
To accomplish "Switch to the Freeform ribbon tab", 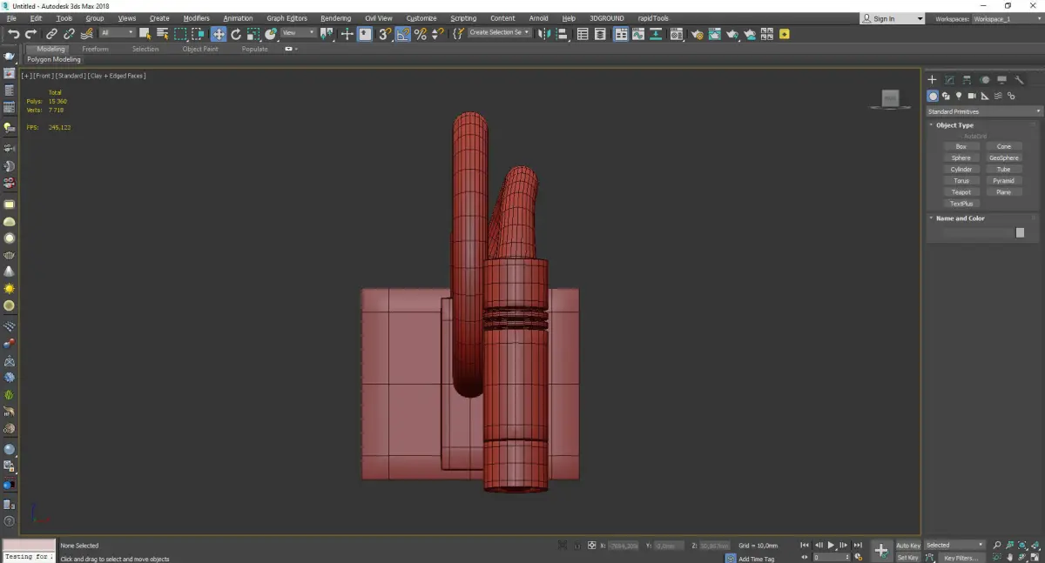I will tap(95, 50).
